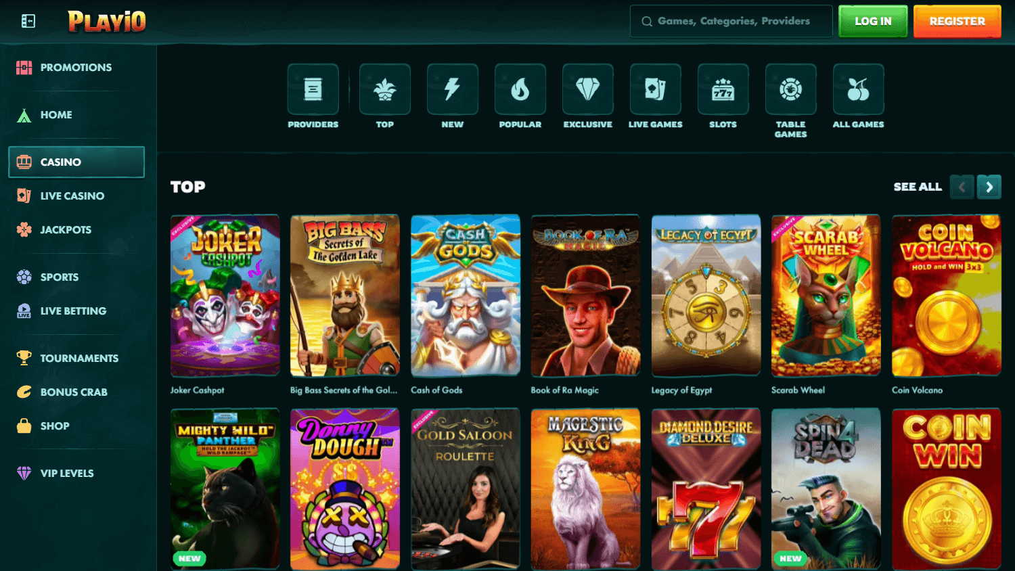Click the Shop bag icon
The height and width of the screenshot is (571, 1015).
tap(24, 426)
